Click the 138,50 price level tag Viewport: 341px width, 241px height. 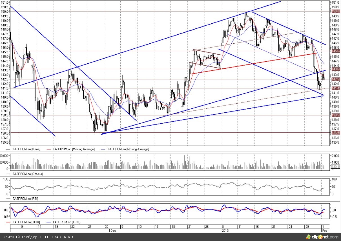[x=335, y=115]
